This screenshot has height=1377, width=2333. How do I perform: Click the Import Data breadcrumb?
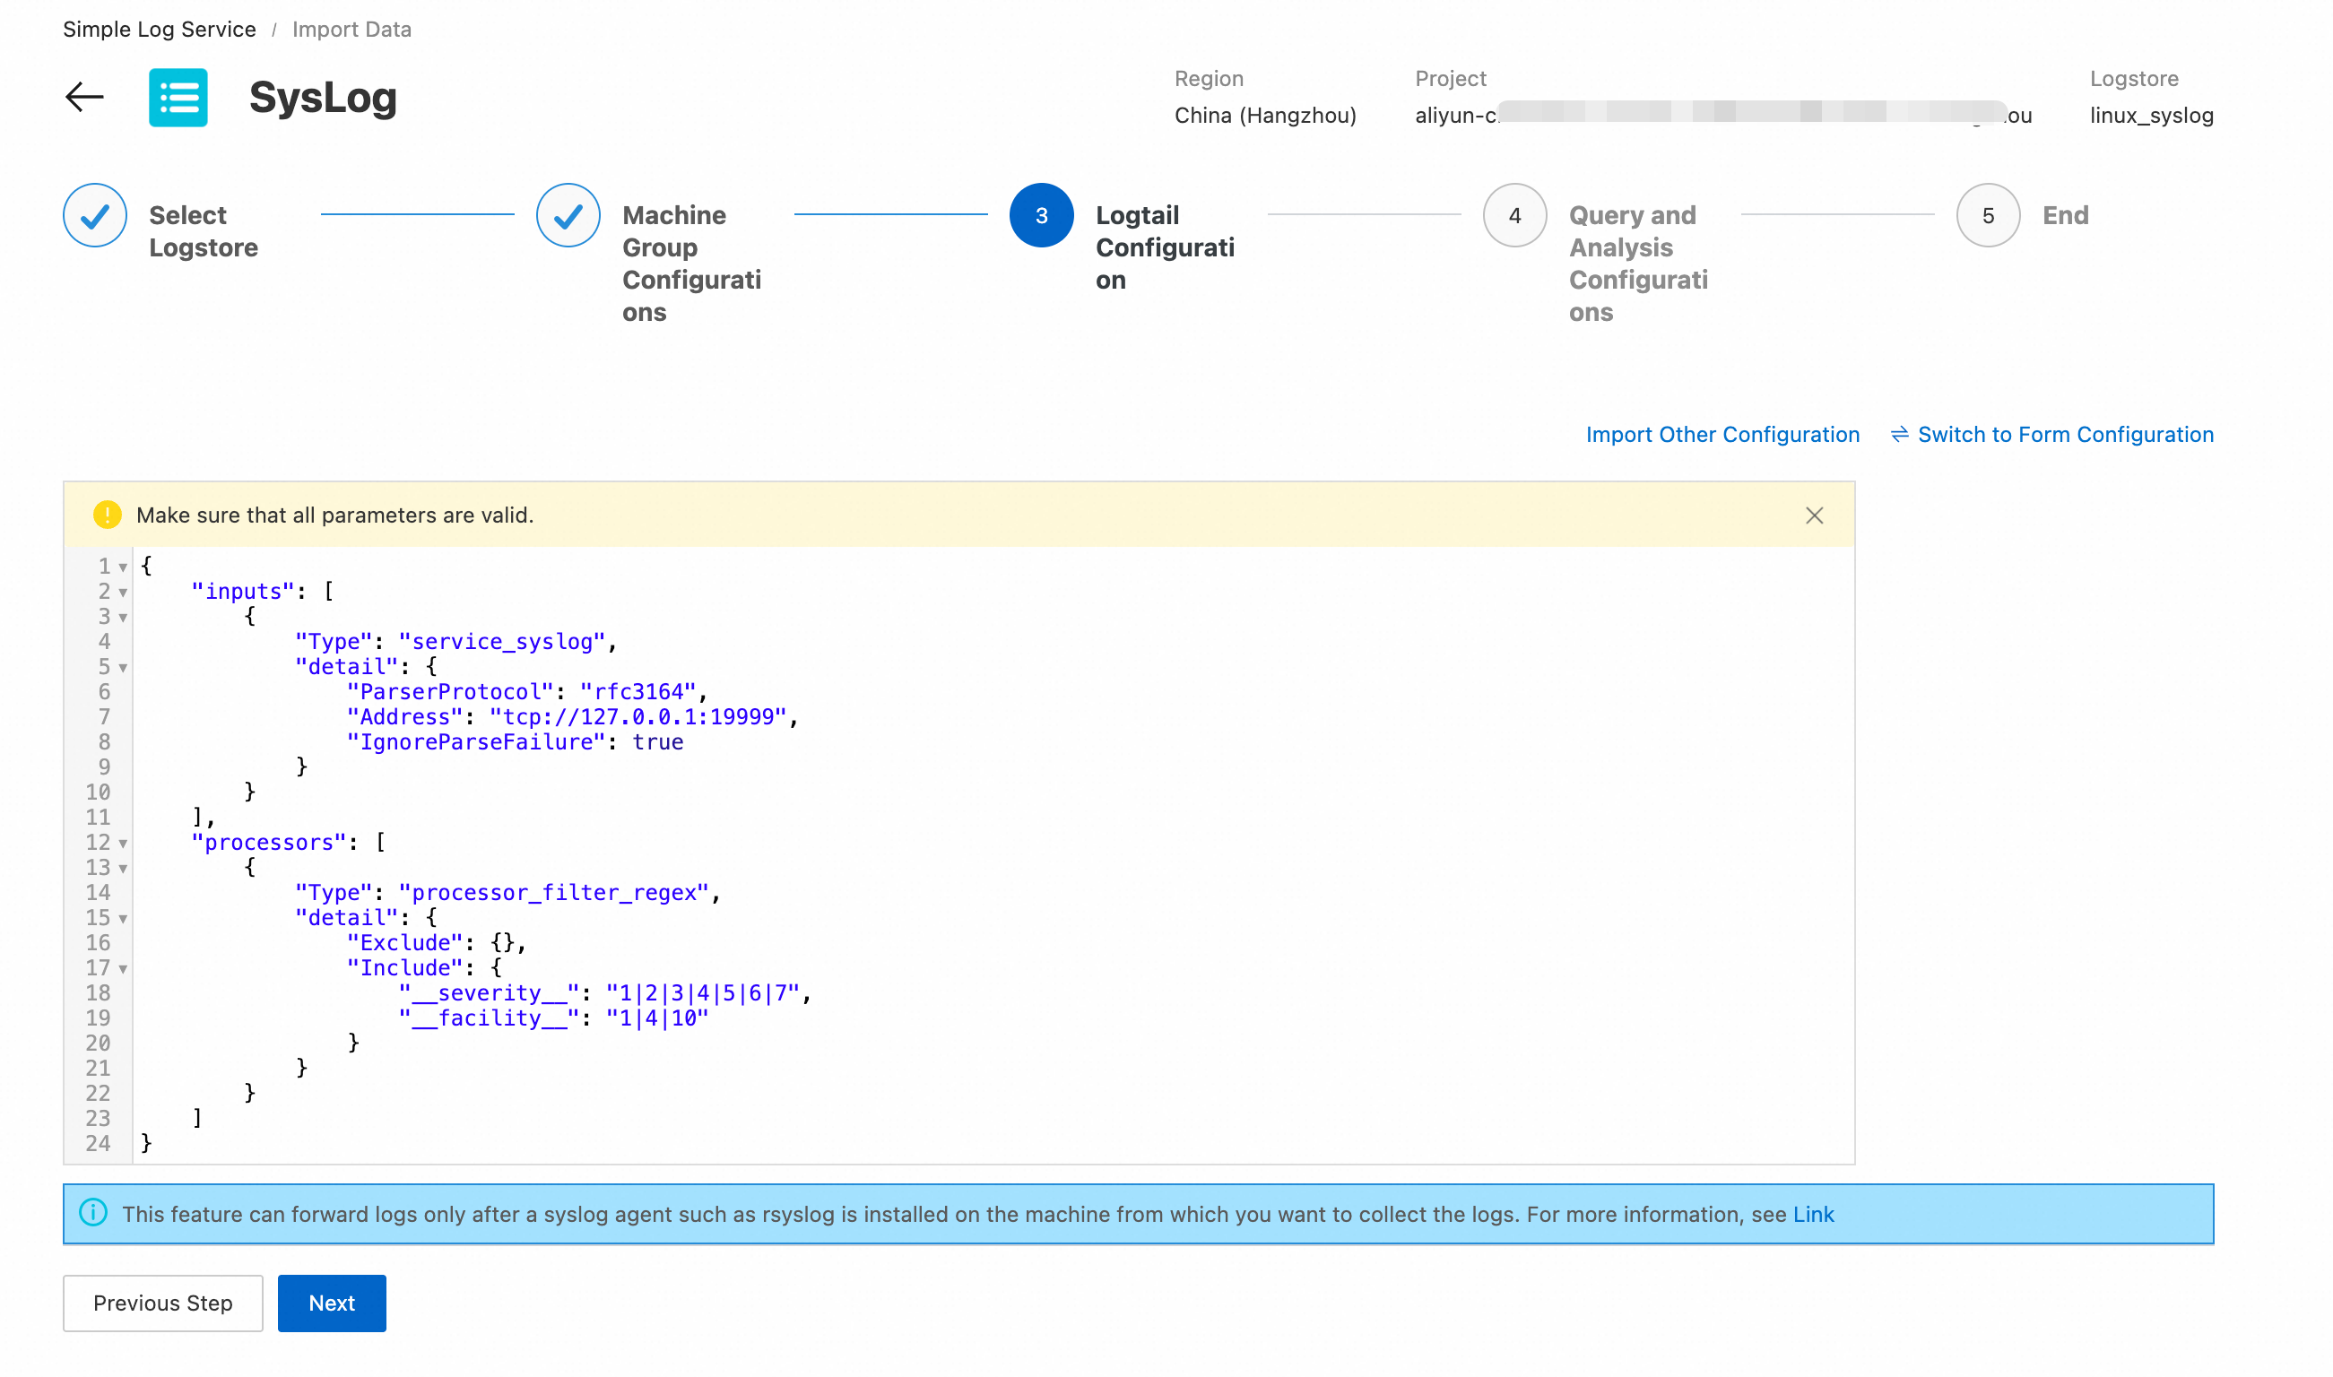[351, 30]
